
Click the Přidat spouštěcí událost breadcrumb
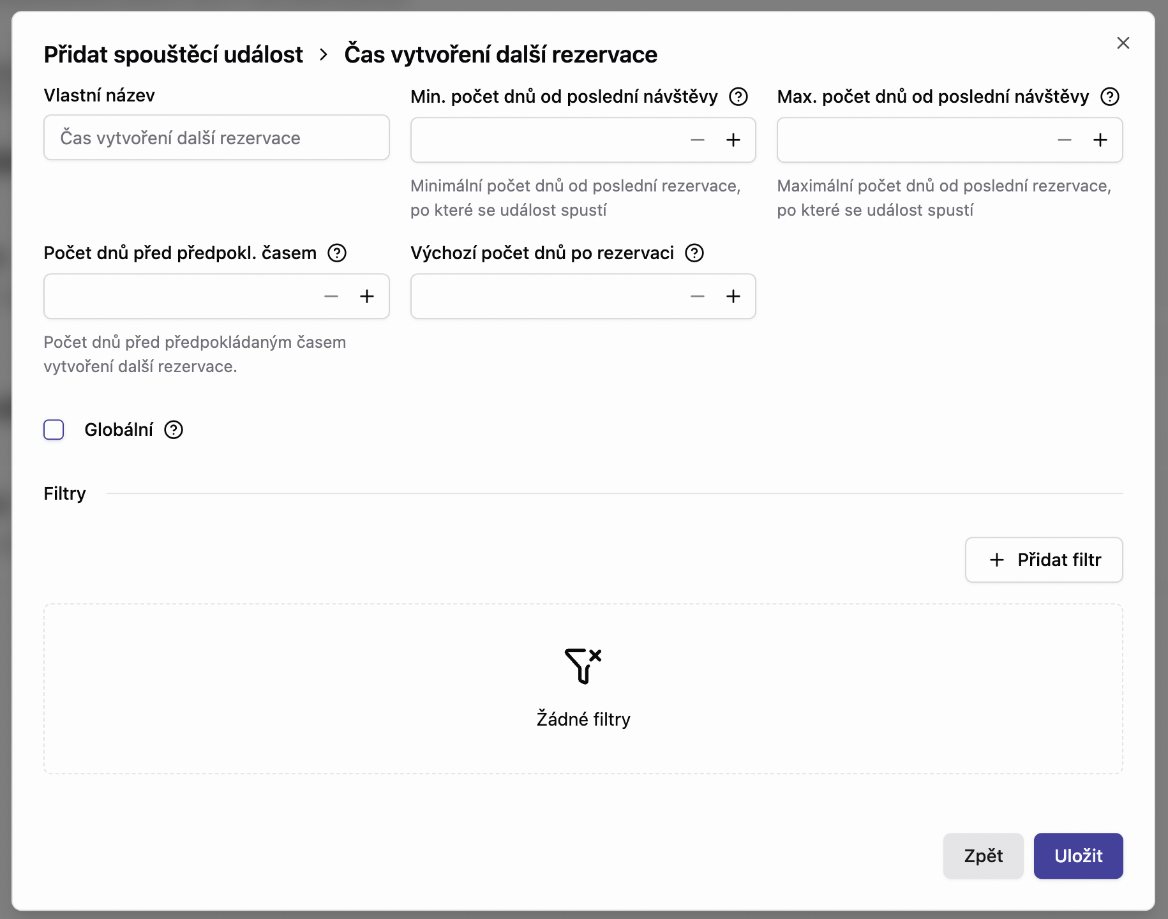click(173, 55)
